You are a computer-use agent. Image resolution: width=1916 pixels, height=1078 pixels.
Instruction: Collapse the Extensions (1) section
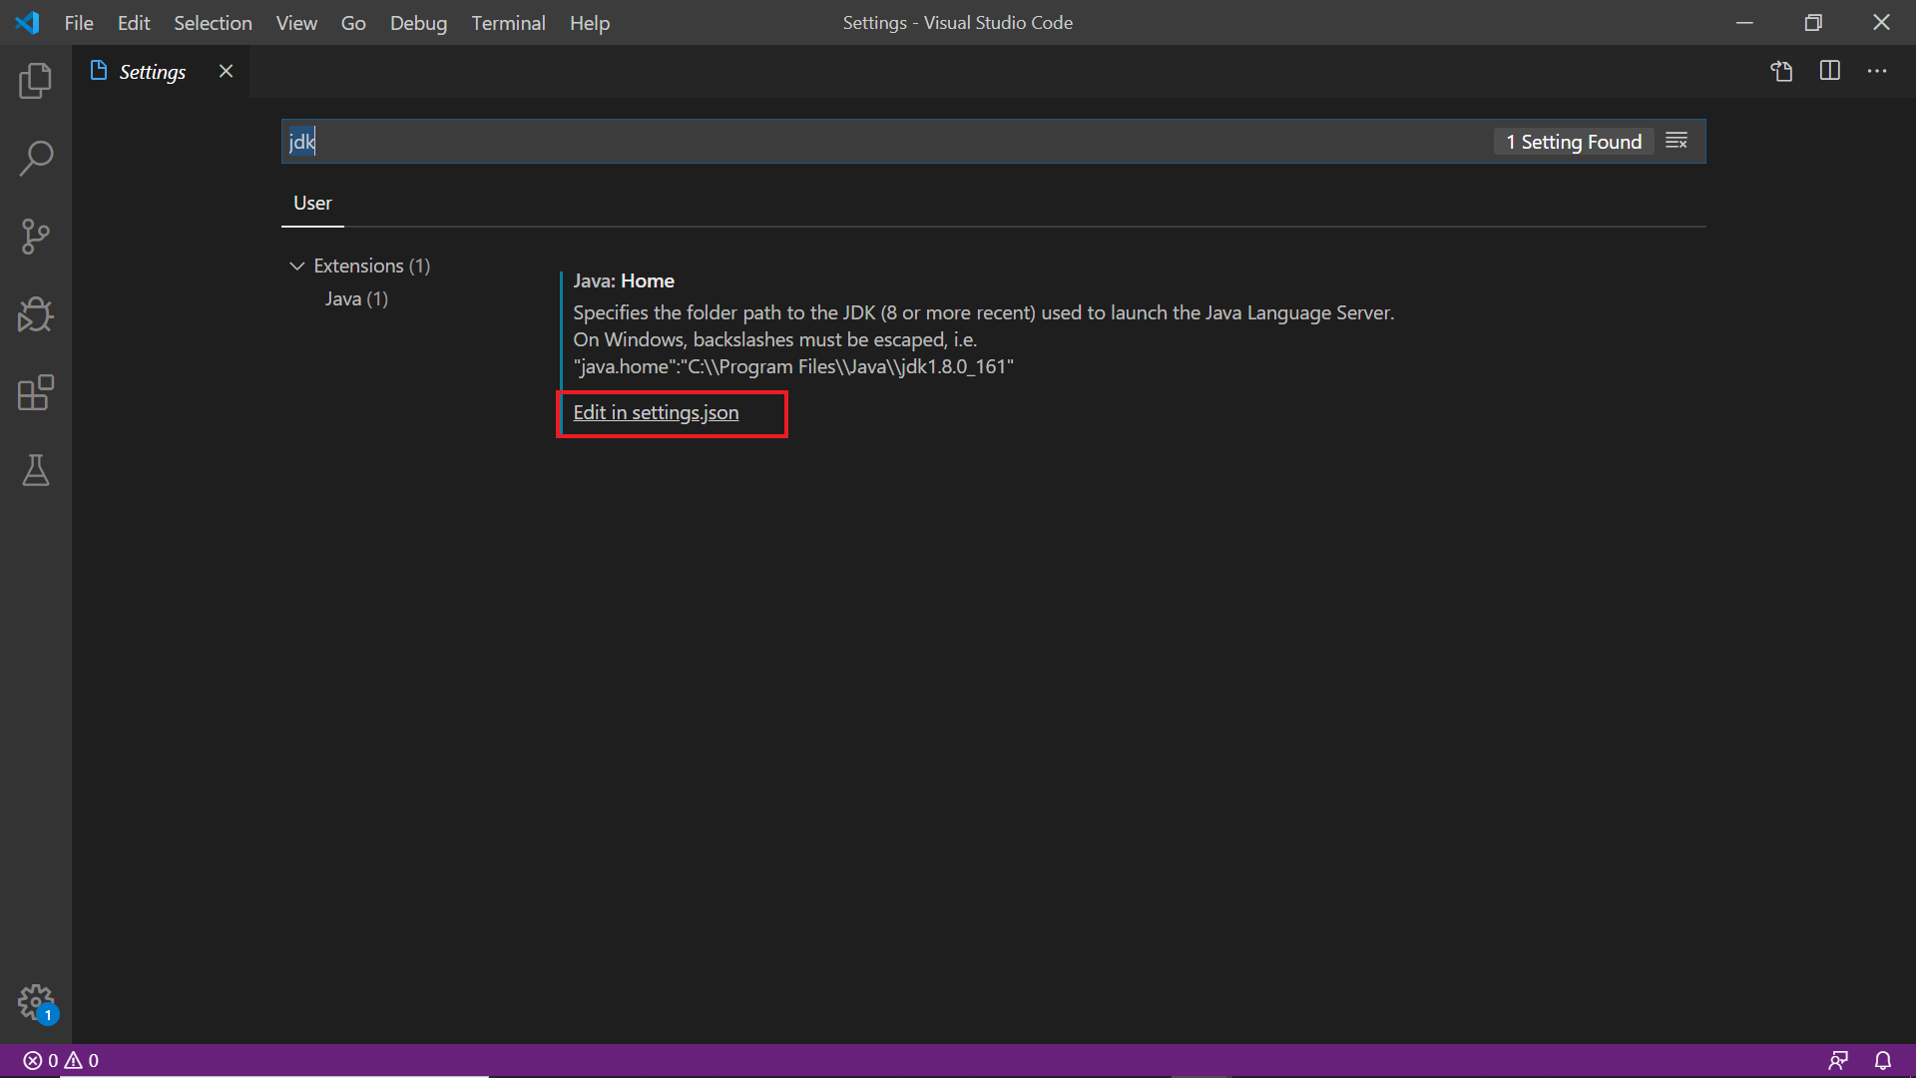pyautogui.click(x=297, y=266)
